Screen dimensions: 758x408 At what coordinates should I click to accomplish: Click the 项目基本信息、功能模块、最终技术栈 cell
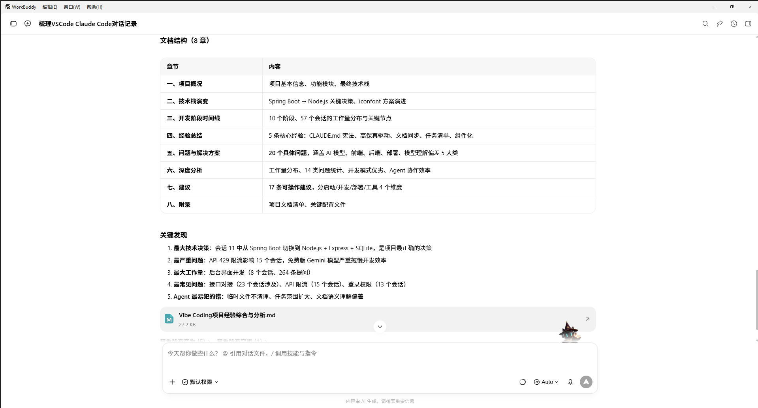tap(429, 84)
